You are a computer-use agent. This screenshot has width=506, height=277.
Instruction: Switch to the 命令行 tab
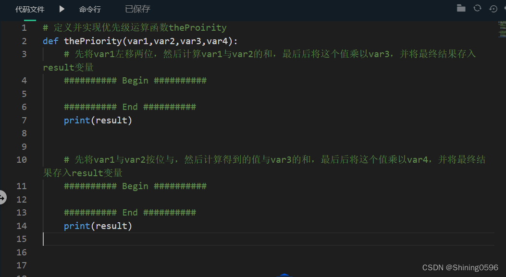tap(90, 8)
